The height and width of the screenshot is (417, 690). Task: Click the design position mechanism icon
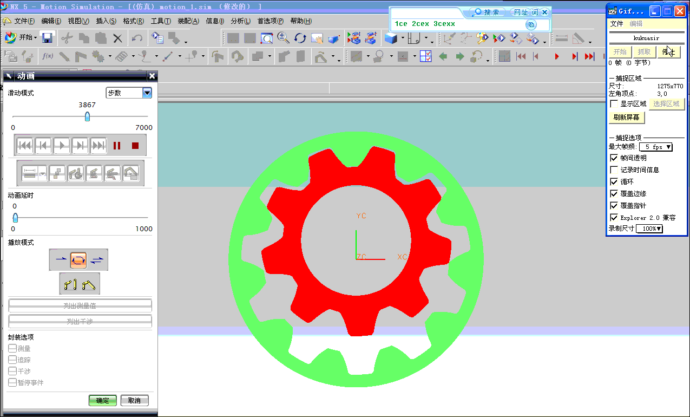pos(70,284)
